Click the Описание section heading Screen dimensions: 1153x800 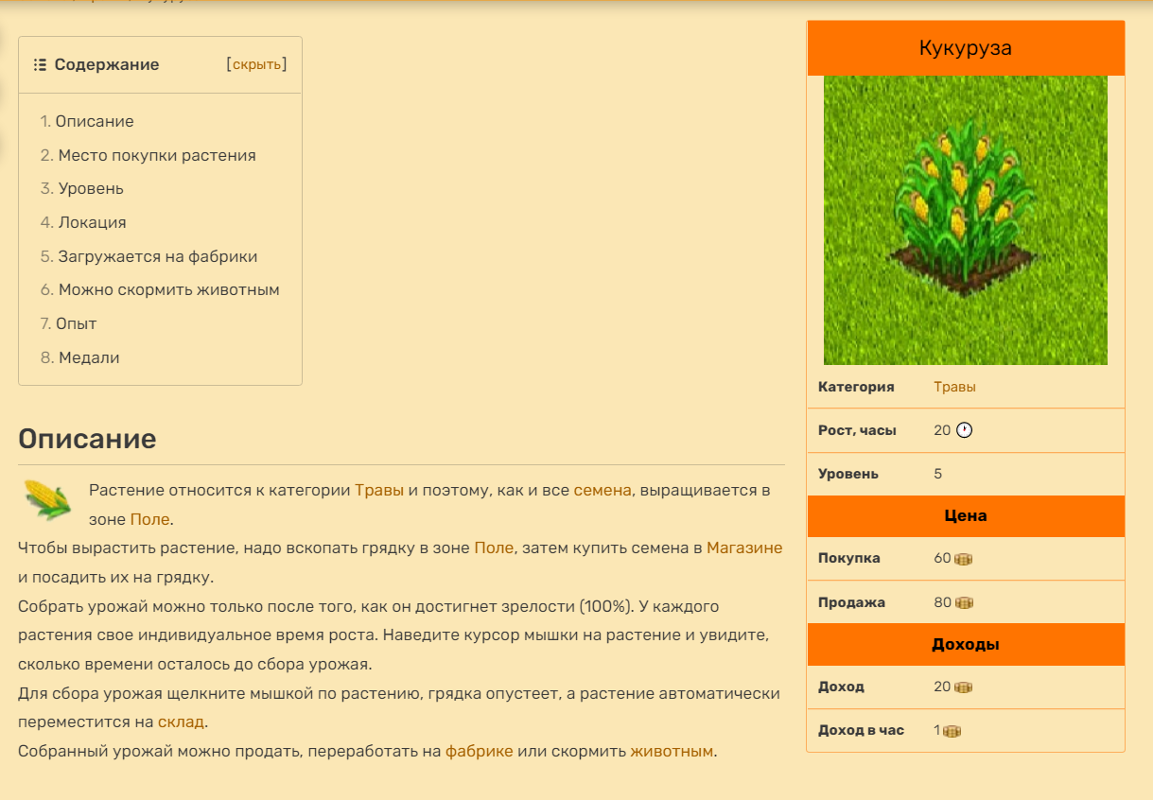coord(87,440)
